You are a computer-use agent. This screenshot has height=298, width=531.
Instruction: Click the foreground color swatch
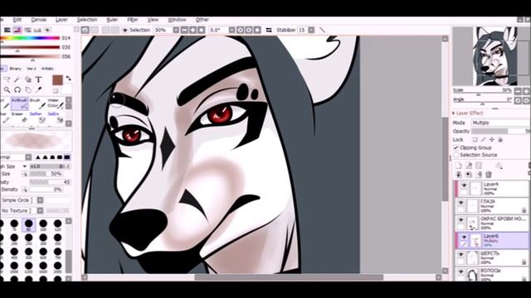[x=57, y=80]
